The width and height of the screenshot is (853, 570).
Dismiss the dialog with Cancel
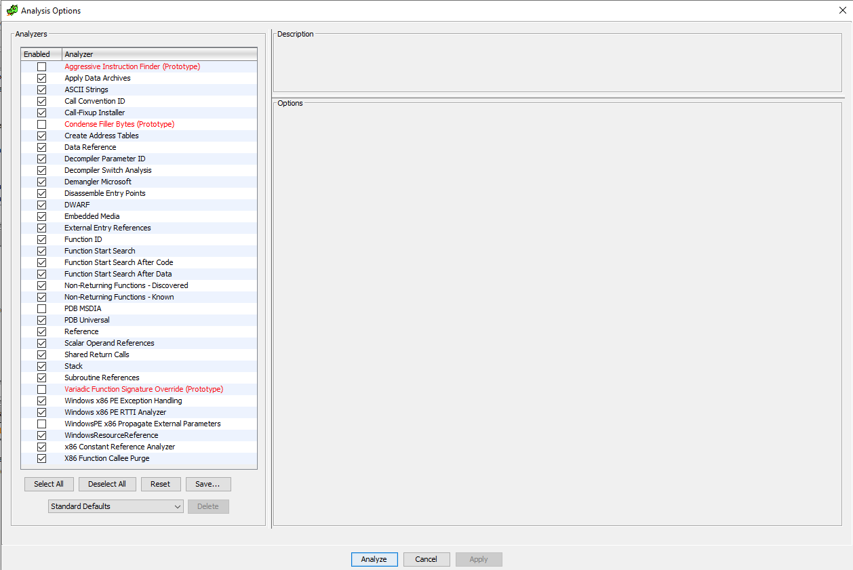[x=426, y=559]
